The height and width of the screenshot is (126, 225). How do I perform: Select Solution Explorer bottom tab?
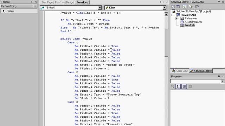(x=201, y=71)
